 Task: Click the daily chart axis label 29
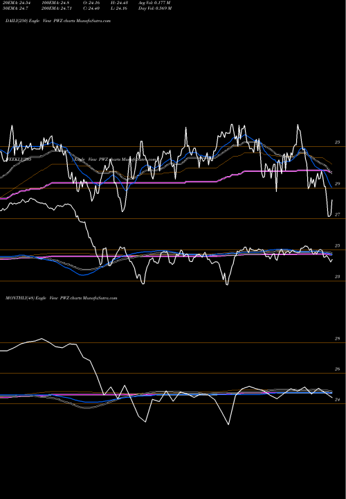pos(337,184)
